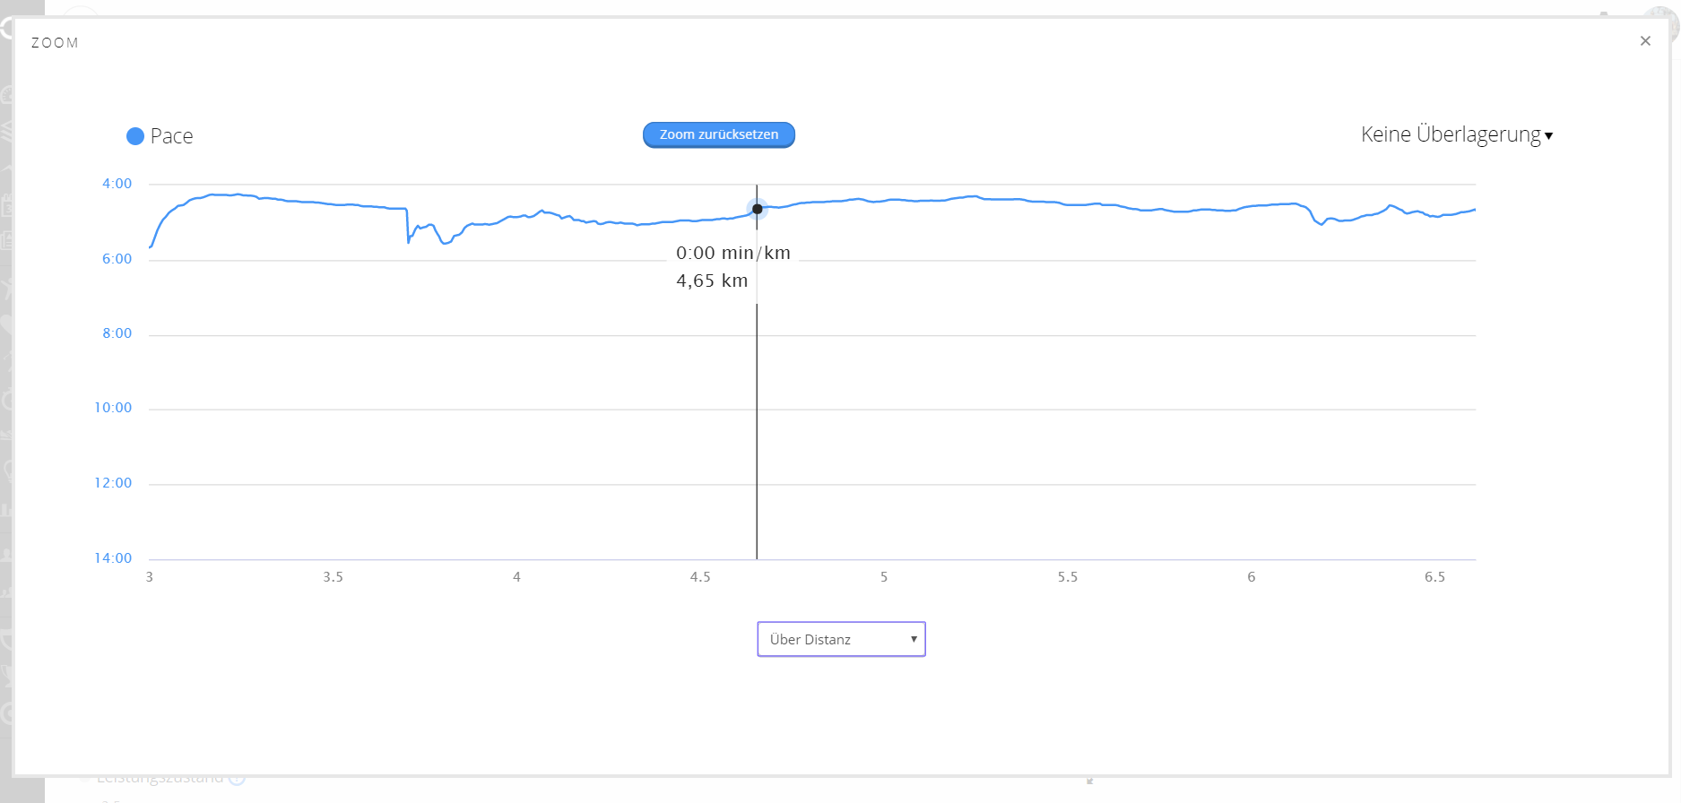Click the 5.5 x-axis tick label
Image resolution: width=1681 pixels, height=803 pixels.
pos(1068,577)
